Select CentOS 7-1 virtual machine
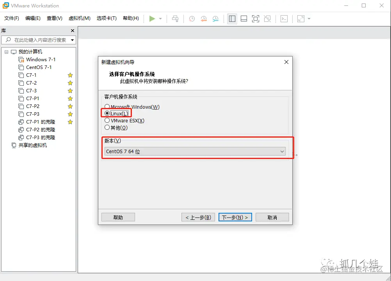This screenshot has width=391, height=281. coord(35,67)
